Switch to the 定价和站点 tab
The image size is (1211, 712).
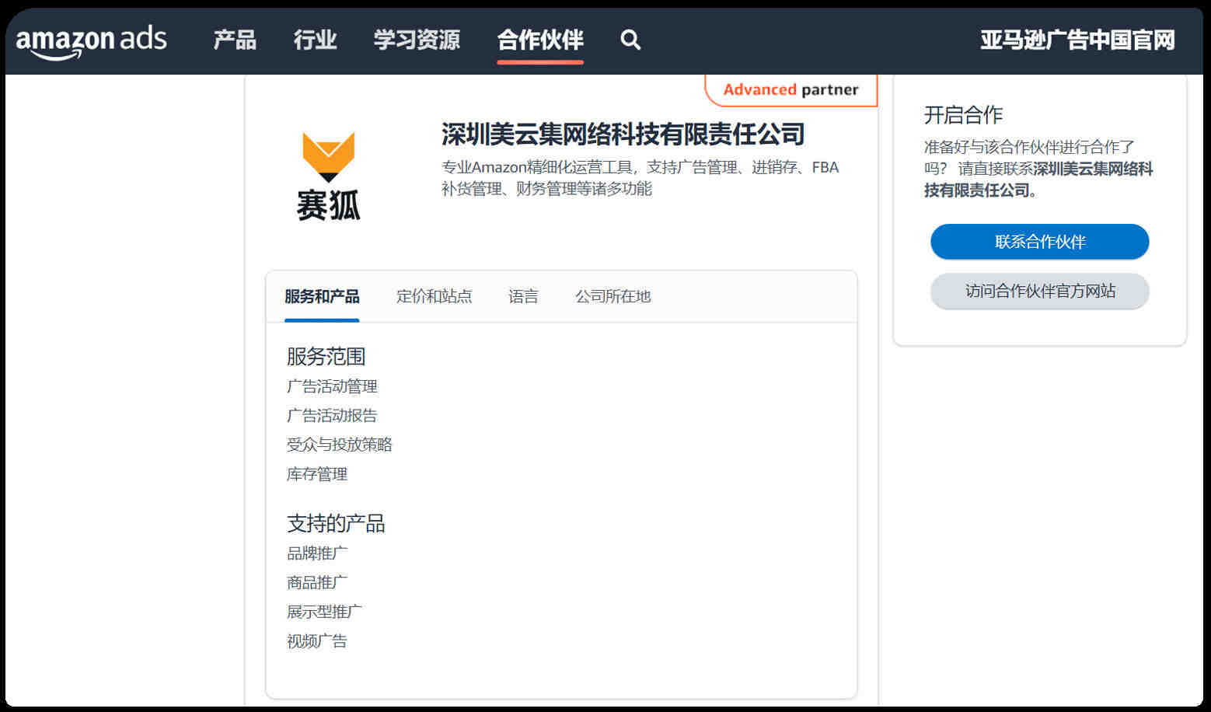point(434,296)
